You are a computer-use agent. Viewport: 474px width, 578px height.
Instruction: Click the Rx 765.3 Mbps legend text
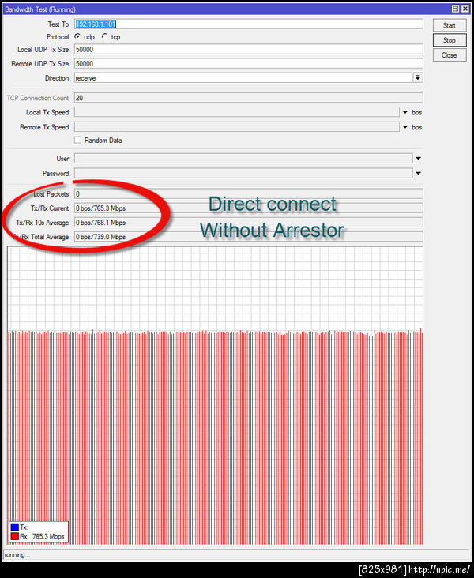[x=42, y=536]
